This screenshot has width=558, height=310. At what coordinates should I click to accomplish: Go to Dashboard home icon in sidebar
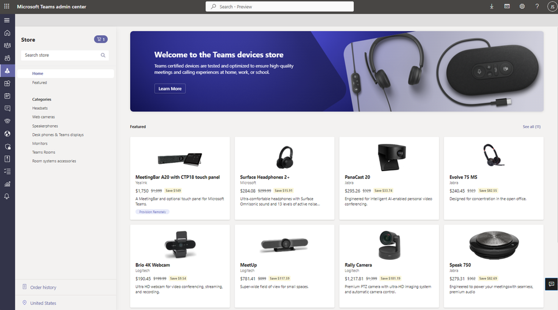point(7,33)
